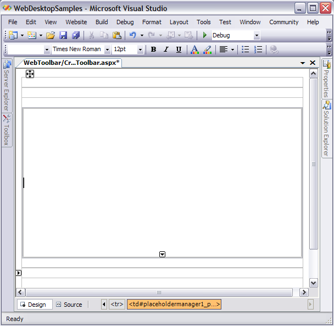Toggle Italic formatting

point(166,49)
